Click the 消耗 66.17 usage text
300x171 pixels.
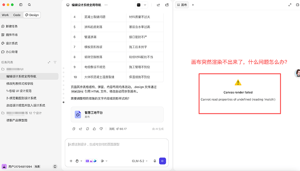pyautogui.click(x=118, y=129)
